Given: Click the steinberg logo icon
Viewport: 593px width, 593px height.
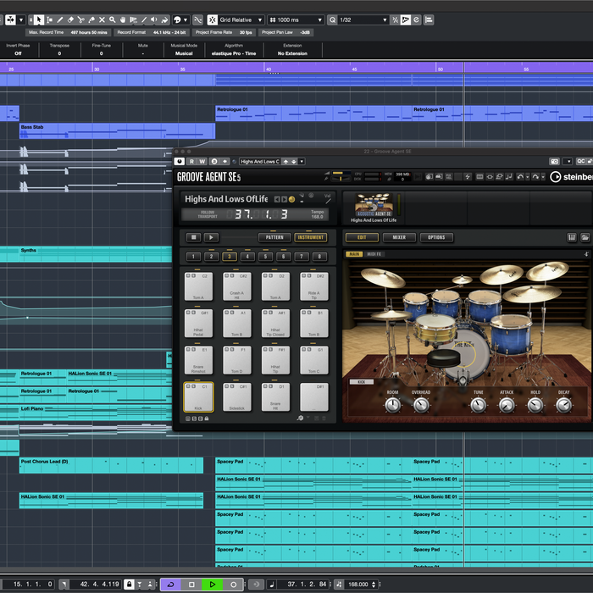Looking at the screenshot, I should tap(555, 176).
